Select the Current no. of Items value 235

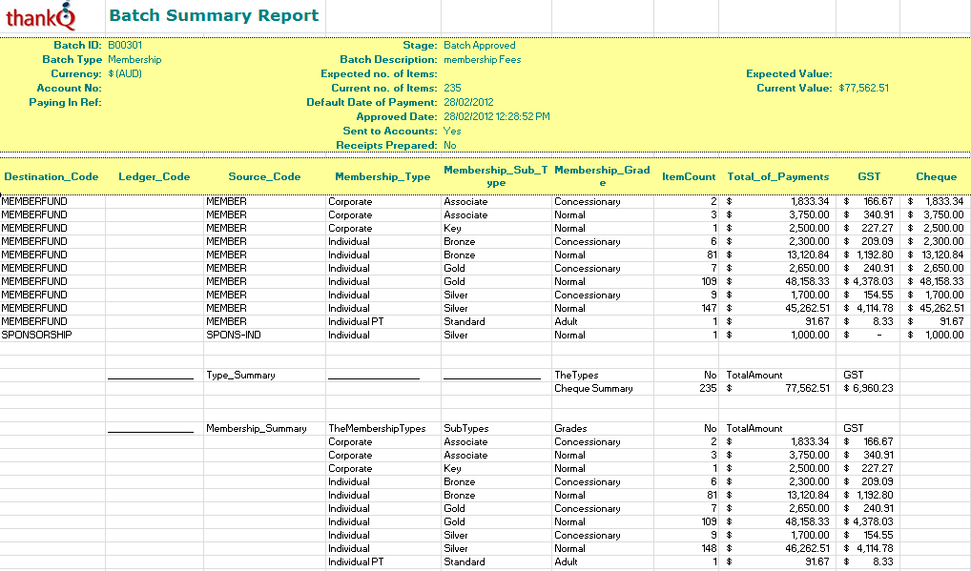point(452,88)
